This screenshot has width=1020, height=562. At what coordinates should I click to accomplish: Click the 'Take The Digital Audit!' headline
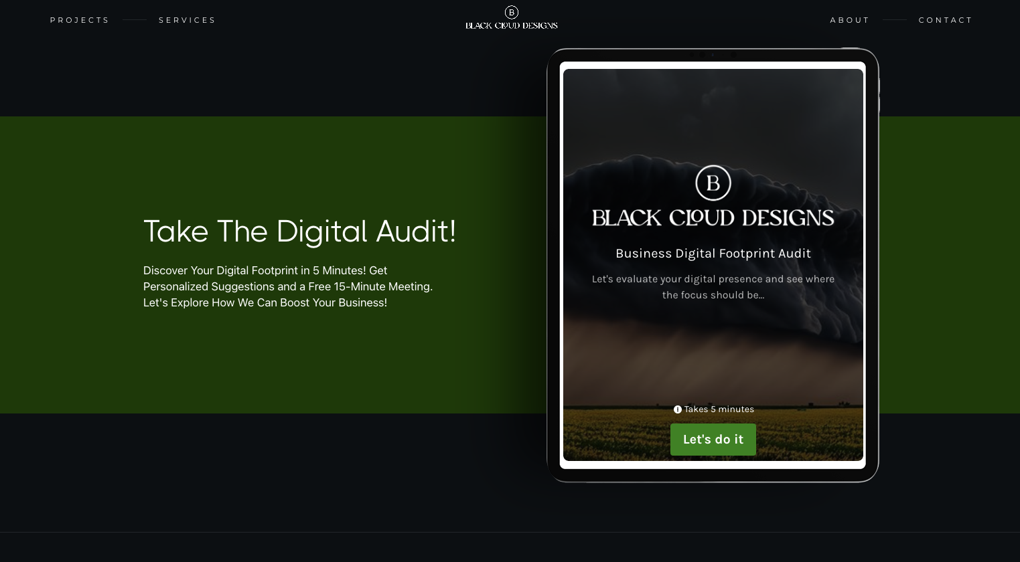[299, 232]
